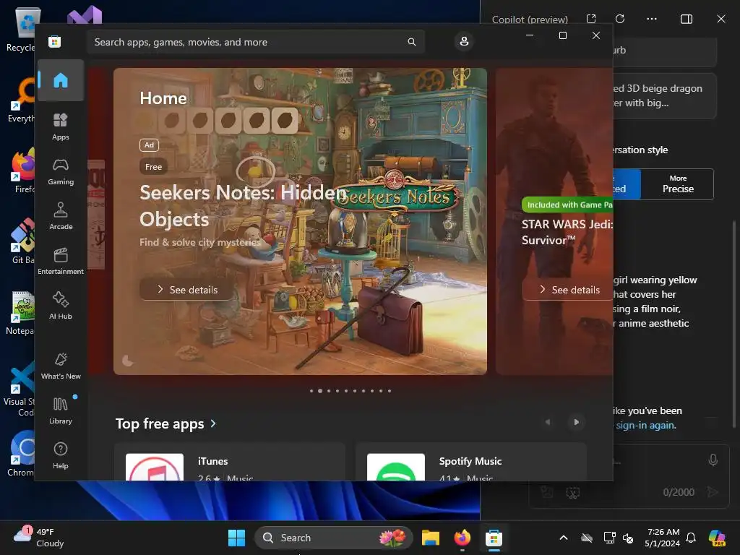Select the last carousel page dot
The height and width of the screenshot is (555, 740).
390,391
